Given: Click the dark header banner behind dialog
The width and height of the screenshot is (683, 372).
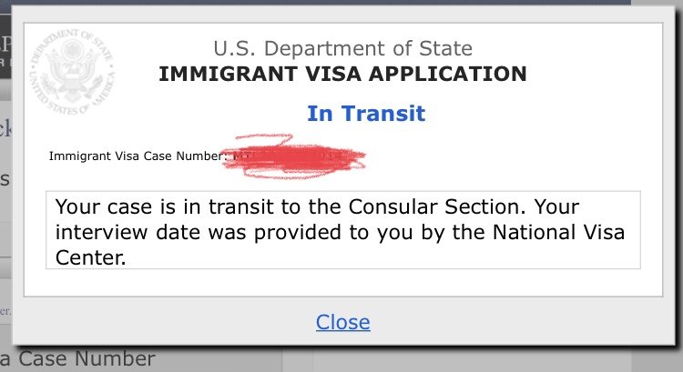Looking at the screenshot, I should (x=7, y=55).
